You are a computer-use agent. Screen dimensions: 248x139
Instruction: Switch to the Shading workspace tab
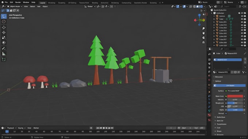coord(95,3)
